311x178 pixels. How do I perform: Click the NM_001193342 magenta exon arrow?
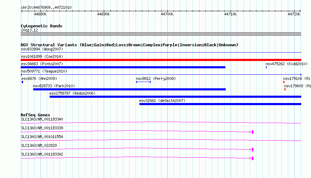pos(252,158)
